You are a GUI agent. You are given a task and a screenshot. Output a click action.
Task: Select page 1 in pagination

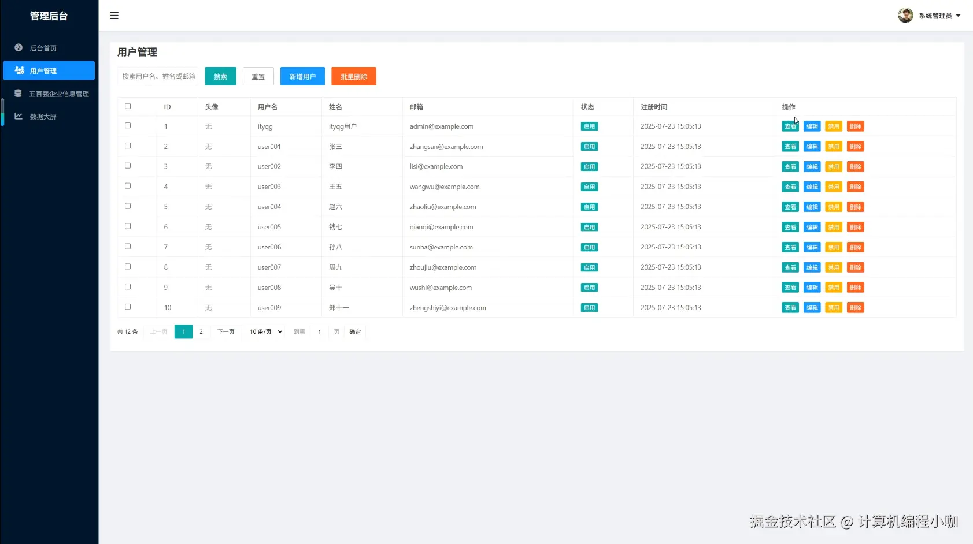183,331
